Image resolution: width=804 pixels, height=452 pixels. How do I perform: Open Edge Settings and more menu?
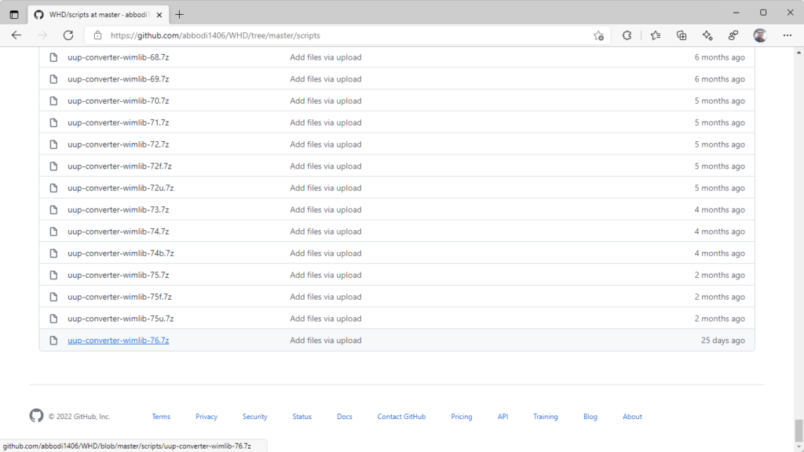click(787, 35)
